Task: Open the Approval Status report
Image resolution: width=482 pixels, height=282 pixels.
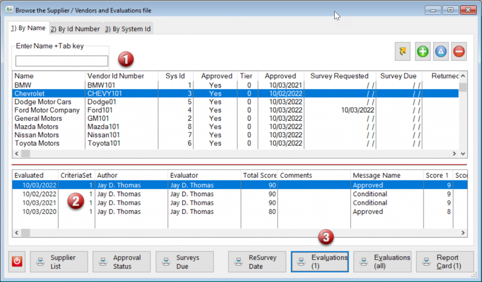Action: click(121, 262)
